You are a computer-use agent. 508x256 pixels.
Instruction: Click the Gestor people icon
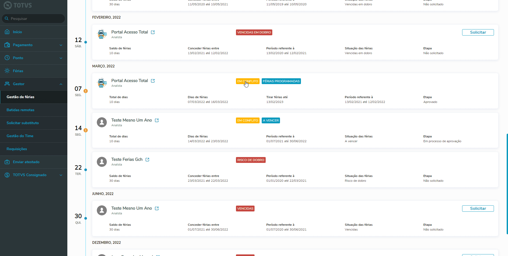point(7,84)
